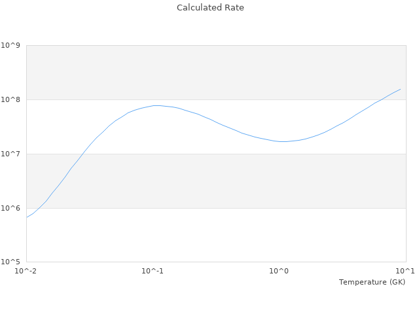419x314 pixels.
Task: Click the 10^9 y-axis tick label
Action: [x=10, y=46]
